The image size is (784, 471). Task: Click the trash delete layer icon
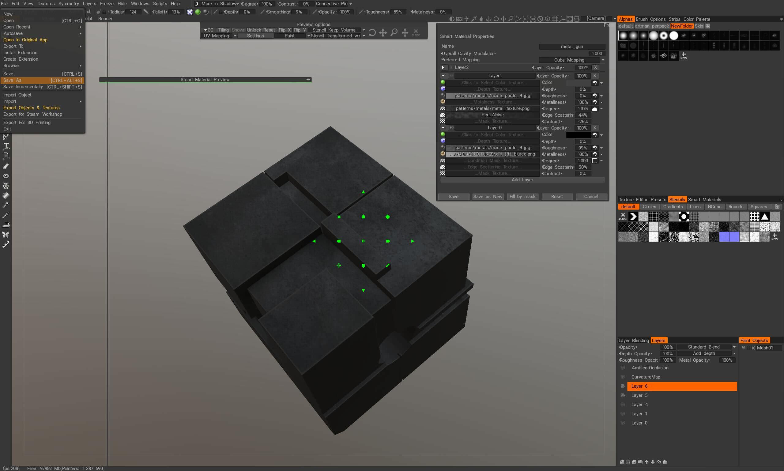(628, 462)
